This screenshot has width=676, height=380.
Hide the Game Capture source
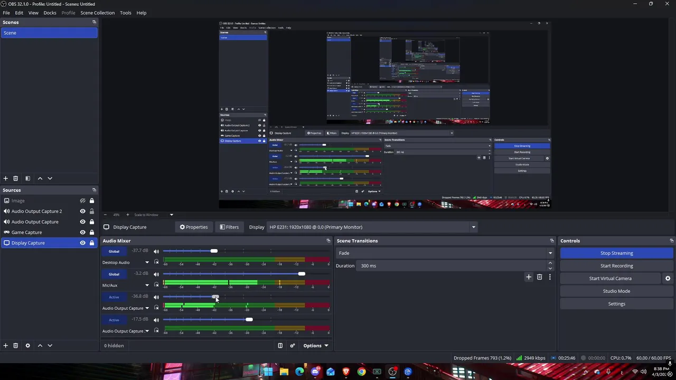click(82, 232)
